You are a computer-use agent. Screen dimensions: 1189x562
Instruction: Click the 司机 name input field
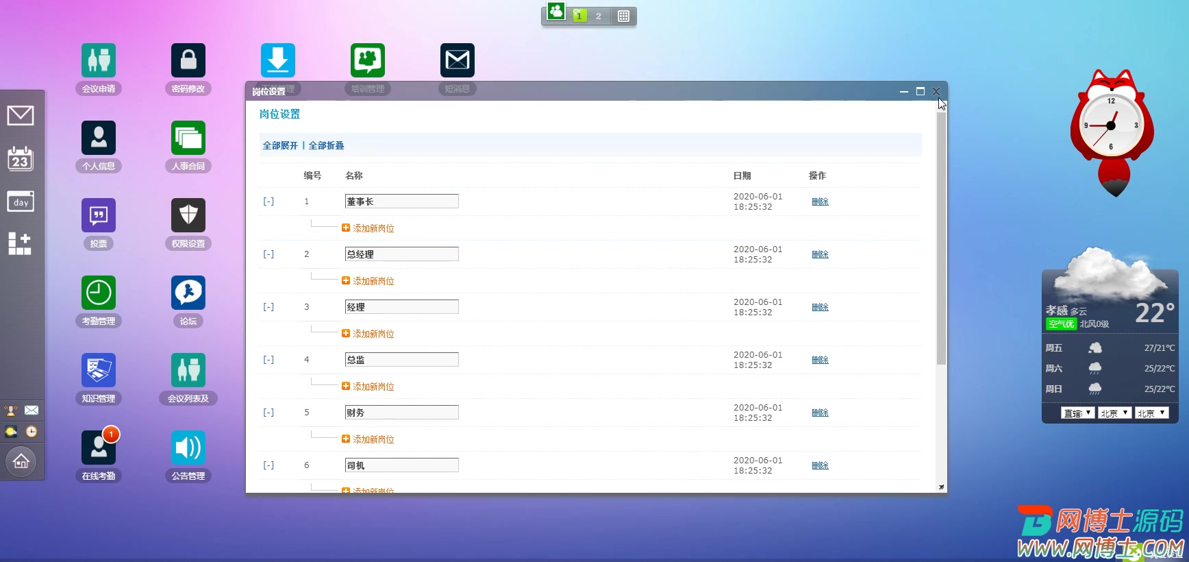[402, 465]
